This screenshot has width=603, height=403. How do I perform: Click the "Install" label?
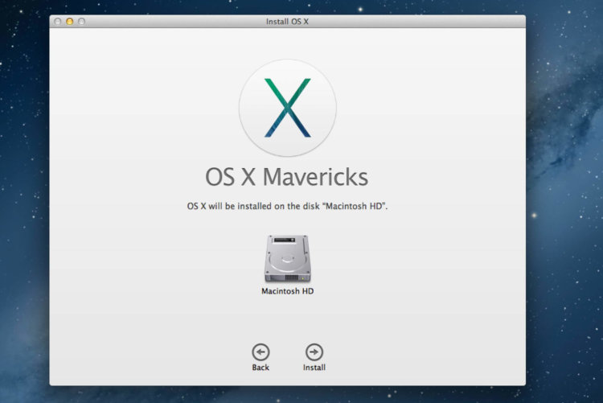click(x=314, y=368)
